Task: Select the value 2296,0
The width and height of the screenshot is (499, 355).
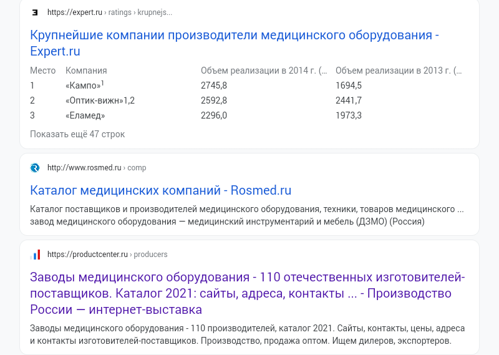Action: pos(214,115)
